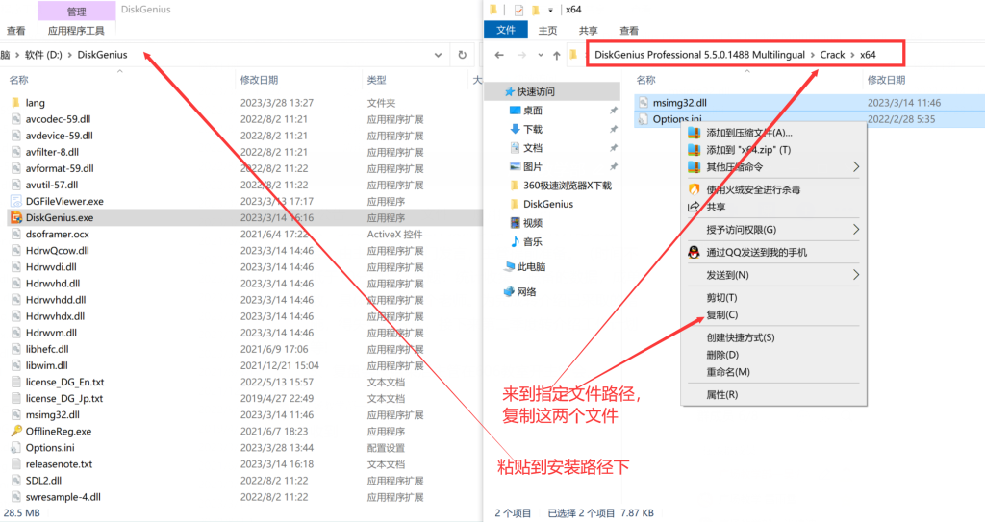Image resolution: width=985 pixels, height=522 pixels.
Task: Go up one folder with up arrow
Action: coord(557,56)
